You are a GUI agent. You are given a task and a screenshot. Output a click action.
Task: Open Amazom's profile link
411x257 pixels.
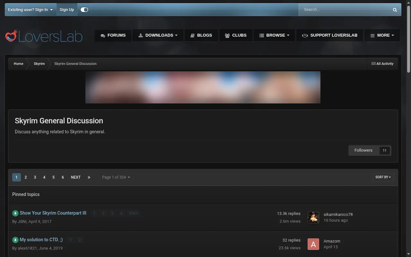point(332,241)
